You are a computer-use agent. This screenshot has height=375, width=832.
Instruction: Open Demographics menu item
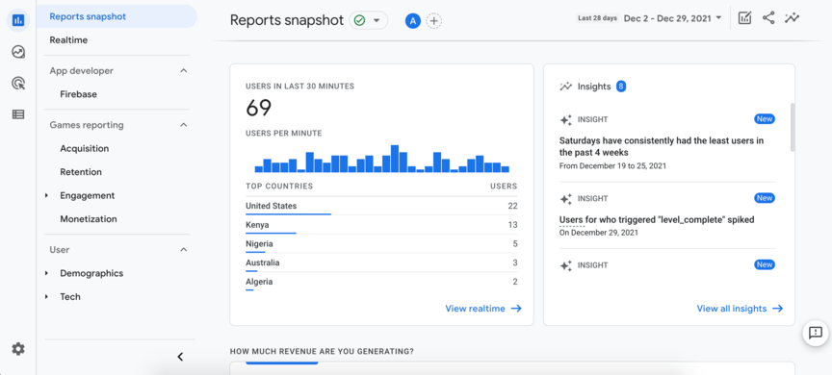pos(91,273)
